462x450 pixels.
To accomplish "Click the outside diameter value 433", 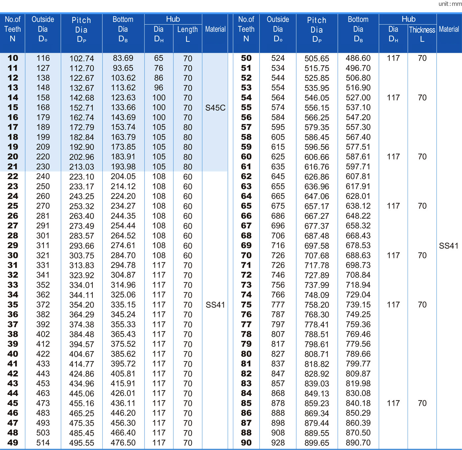I will point(43,364).
